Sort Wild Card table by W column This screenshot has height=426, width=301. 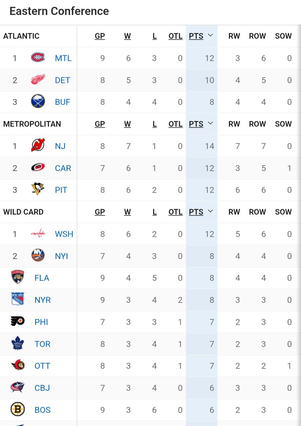click(127, 212)
